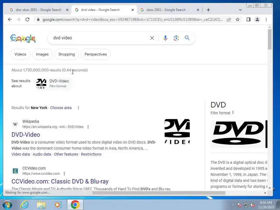Viewport: 280px width, 210px height.
Task: Click Chrome icon in taskbar
Action: coord(75,205)
